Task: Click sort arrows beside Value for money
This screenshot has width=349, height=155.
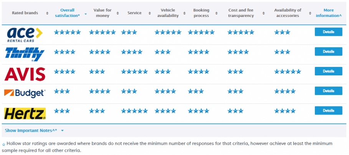Action: click(116, 13)
